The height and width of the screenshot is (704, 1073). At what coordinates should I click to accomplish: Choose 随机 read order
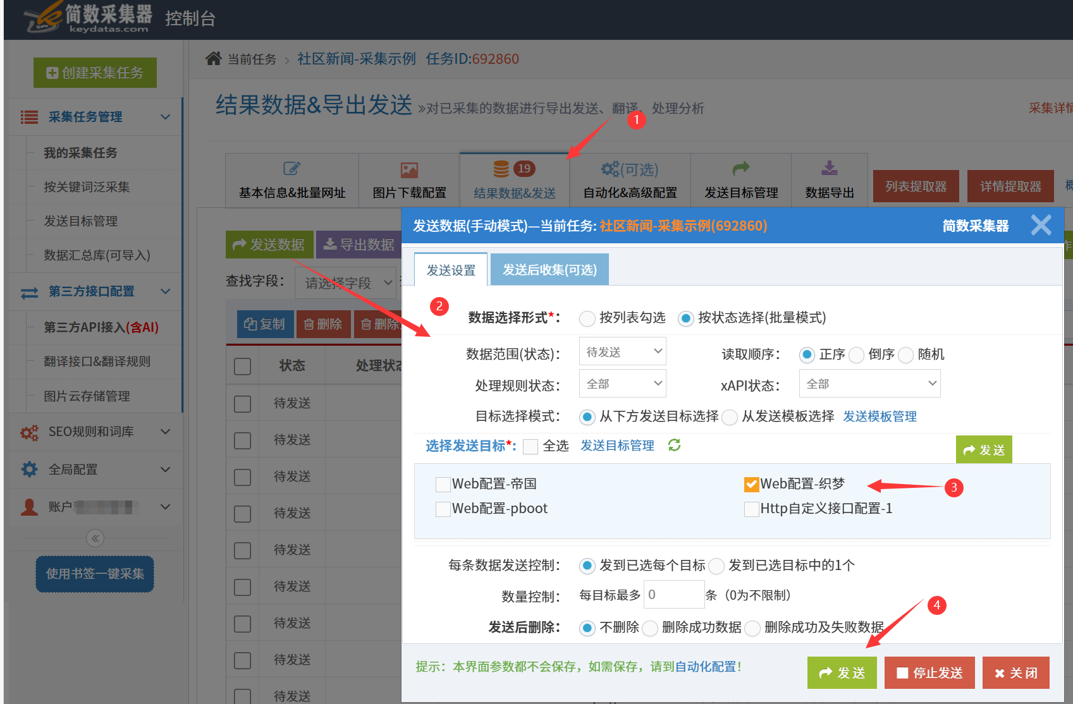tap(905, 355)
